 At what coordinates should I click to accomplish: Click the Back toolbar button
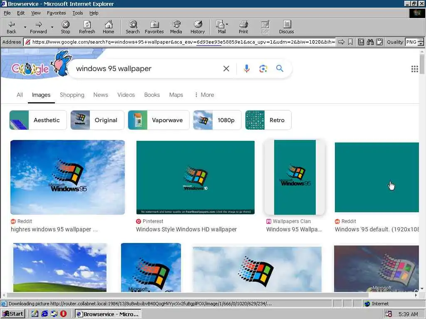coord(11,27)
